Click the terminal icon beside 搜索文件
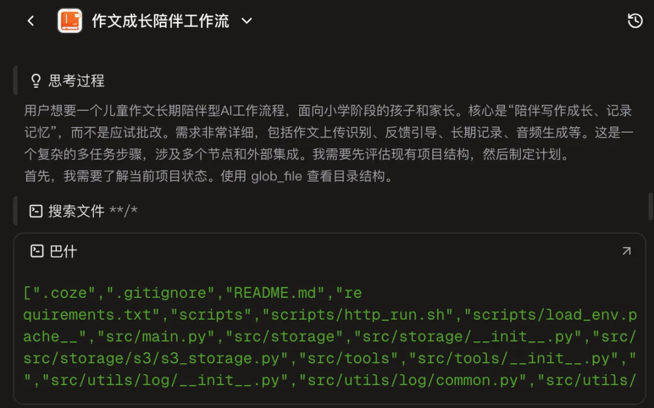 click(36, 211)
